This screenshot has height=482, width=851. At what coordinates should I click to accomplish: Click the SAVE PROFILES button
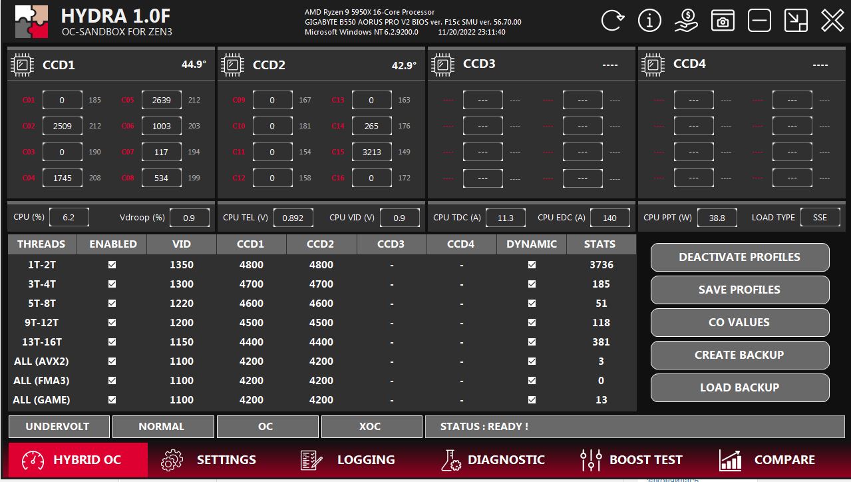pos(740,290)
